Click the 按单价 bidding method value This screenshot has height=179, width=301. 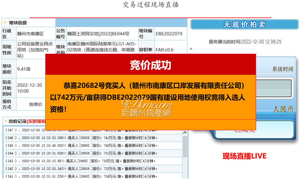click(x=36, y=104)
